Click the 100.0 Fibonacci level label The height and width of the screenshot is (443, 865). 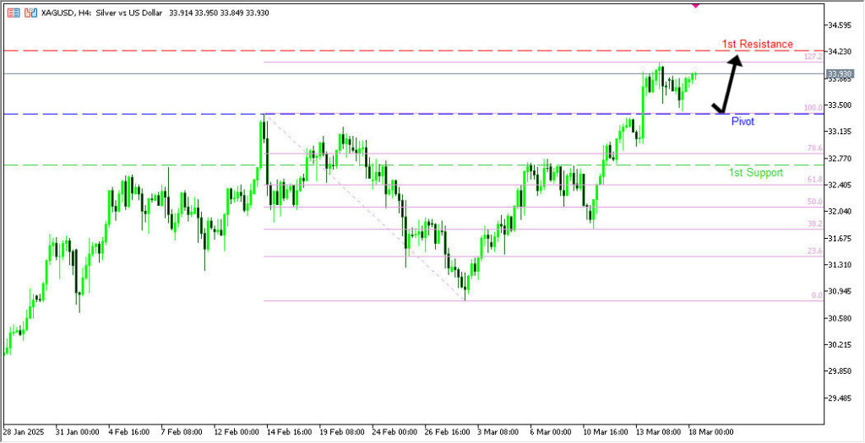click(x=813, y=108)
